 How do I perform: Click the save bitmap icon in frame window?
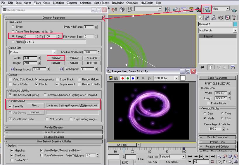(x=111, y=78)
